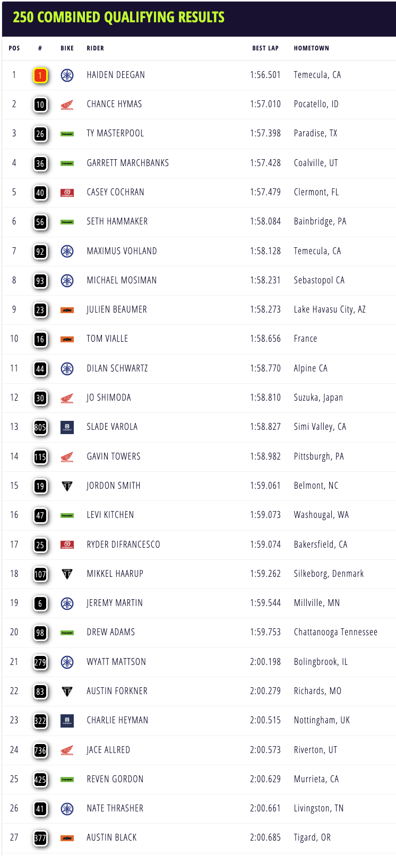This screenshot has width=396, height=856.
Task: Select Jeremy Martin's best lap time 1:59.544
Action: 265,603
